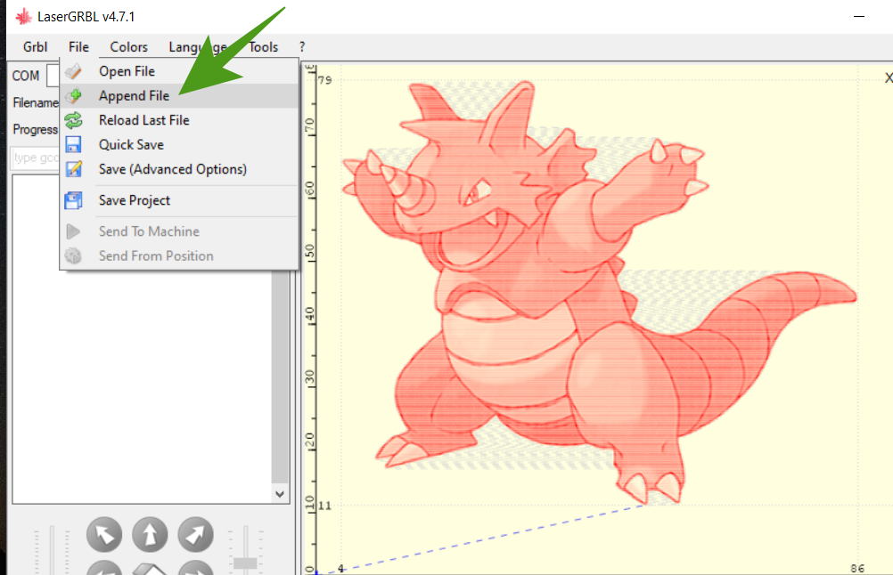Choose Quick Save from the File menu
Image resolution: width=893 pixels, height=575 pixels.
[179, 144]
